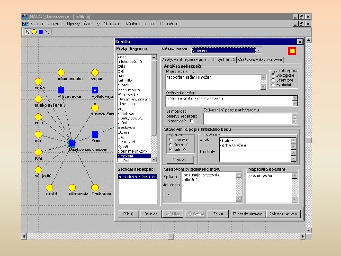Screen dimensions: 341x256
Task: Switch to the Verifikace a dokumentace tab
Action: tap(260, 60)
